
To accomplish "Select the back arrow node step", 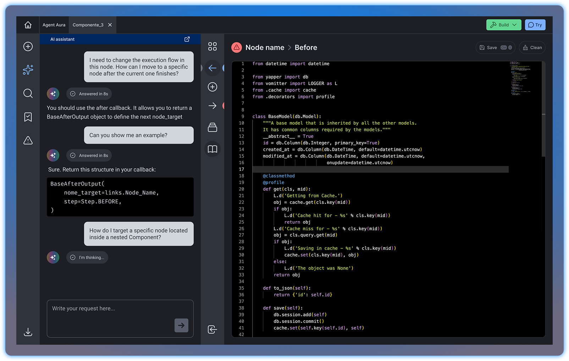I will [x=212, y=68].
